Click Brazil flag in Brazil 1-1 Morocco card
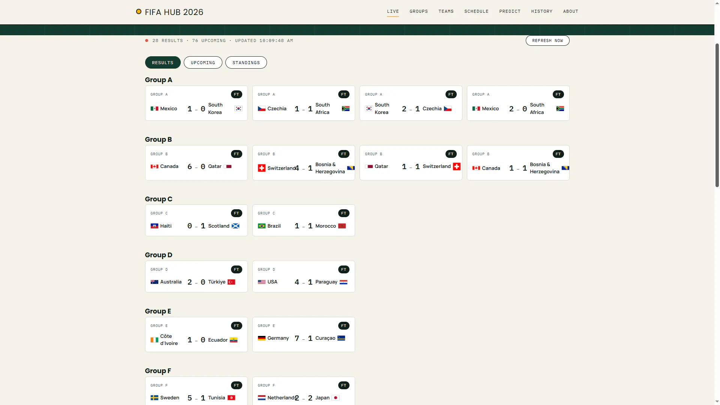Viewport: 720px width, 405px height. (262, 226)
